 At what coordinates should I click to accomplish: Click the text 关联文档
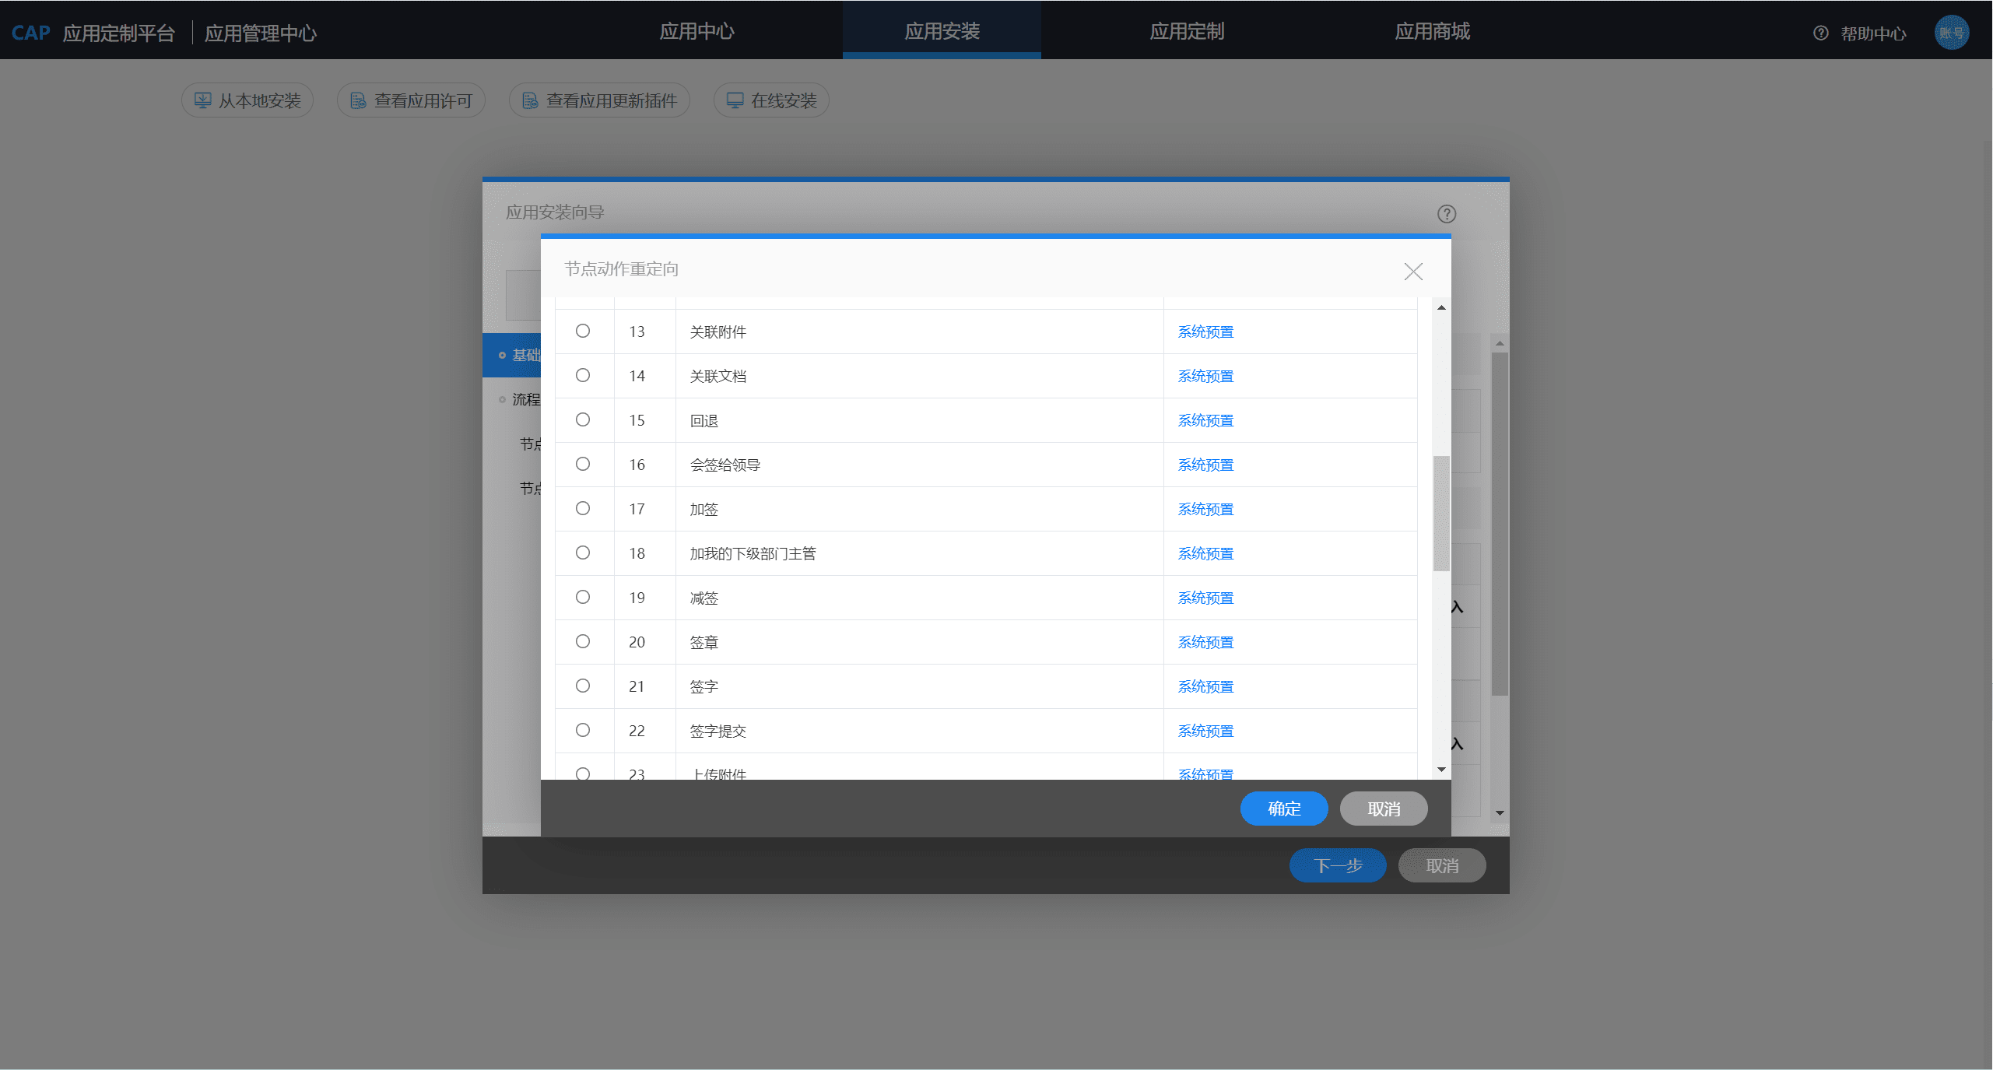click(x=718, y=376)
